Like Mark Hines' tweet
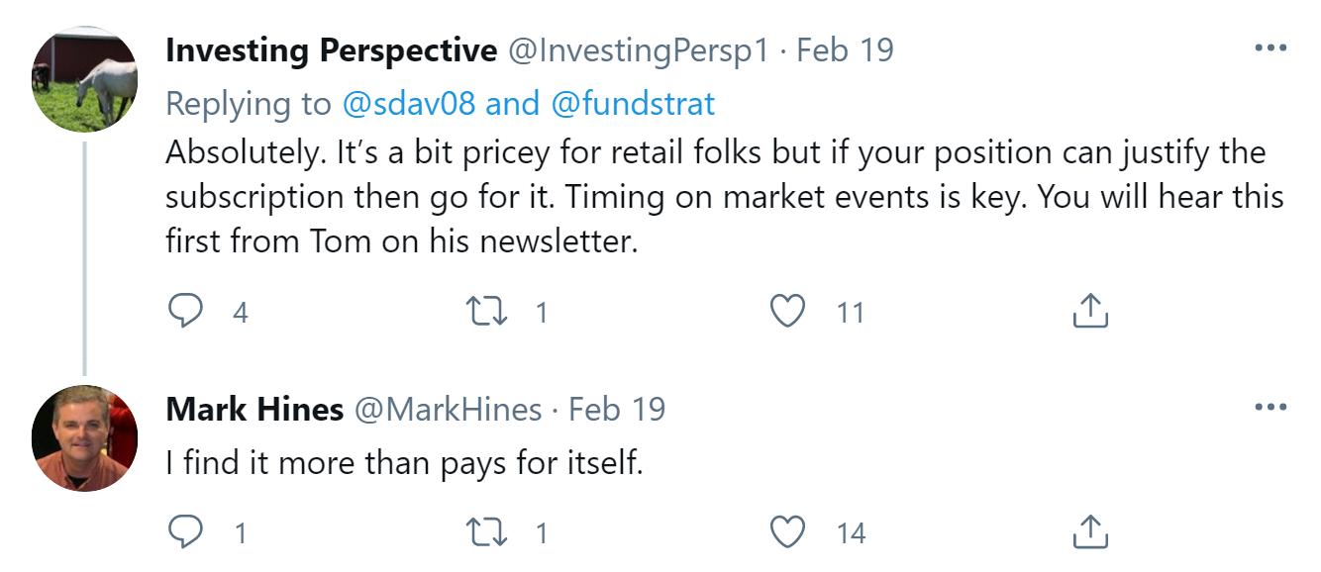Screen dimensions: 1321x572 click(x=787, y=532)
